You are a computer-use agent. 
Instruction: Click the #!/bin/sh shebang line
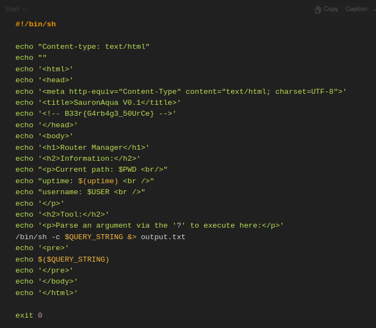pos(36,24)
